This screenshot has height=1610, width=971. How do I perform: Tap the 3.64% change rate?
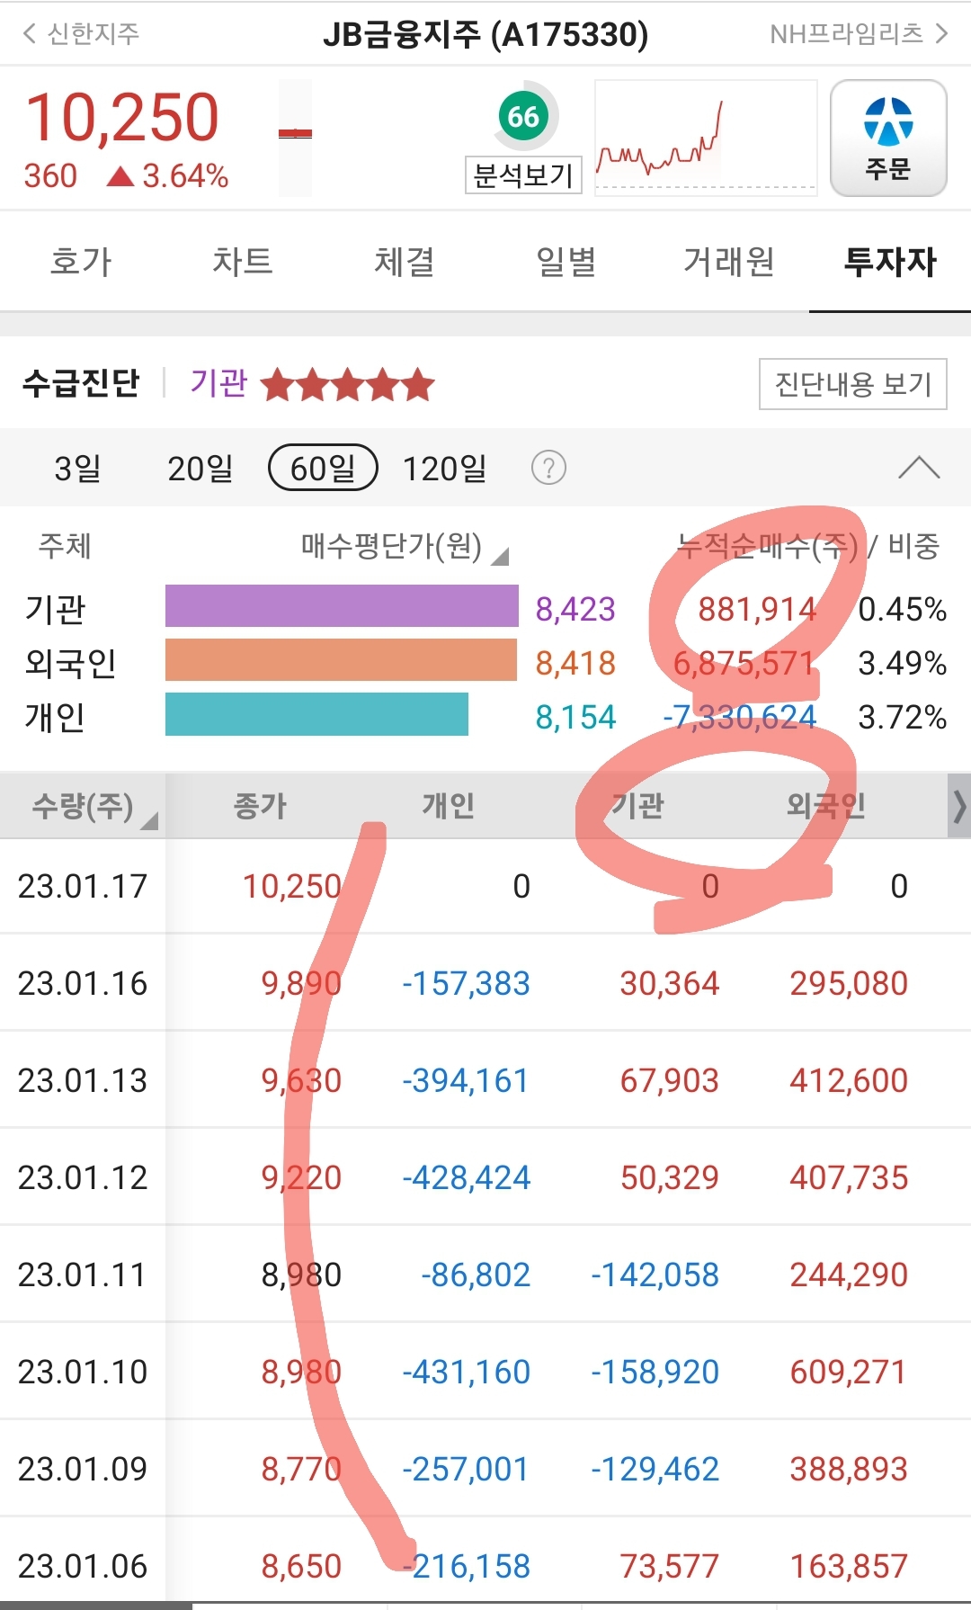click(x=185, y=176)
